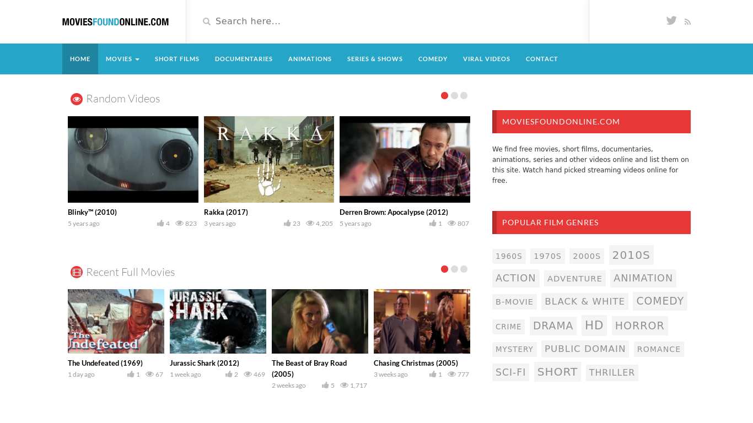Viewport: 753px width, 423px height.
Task: Click views eye icon under Blinky (2010)
Action: [x=180, y=223]
